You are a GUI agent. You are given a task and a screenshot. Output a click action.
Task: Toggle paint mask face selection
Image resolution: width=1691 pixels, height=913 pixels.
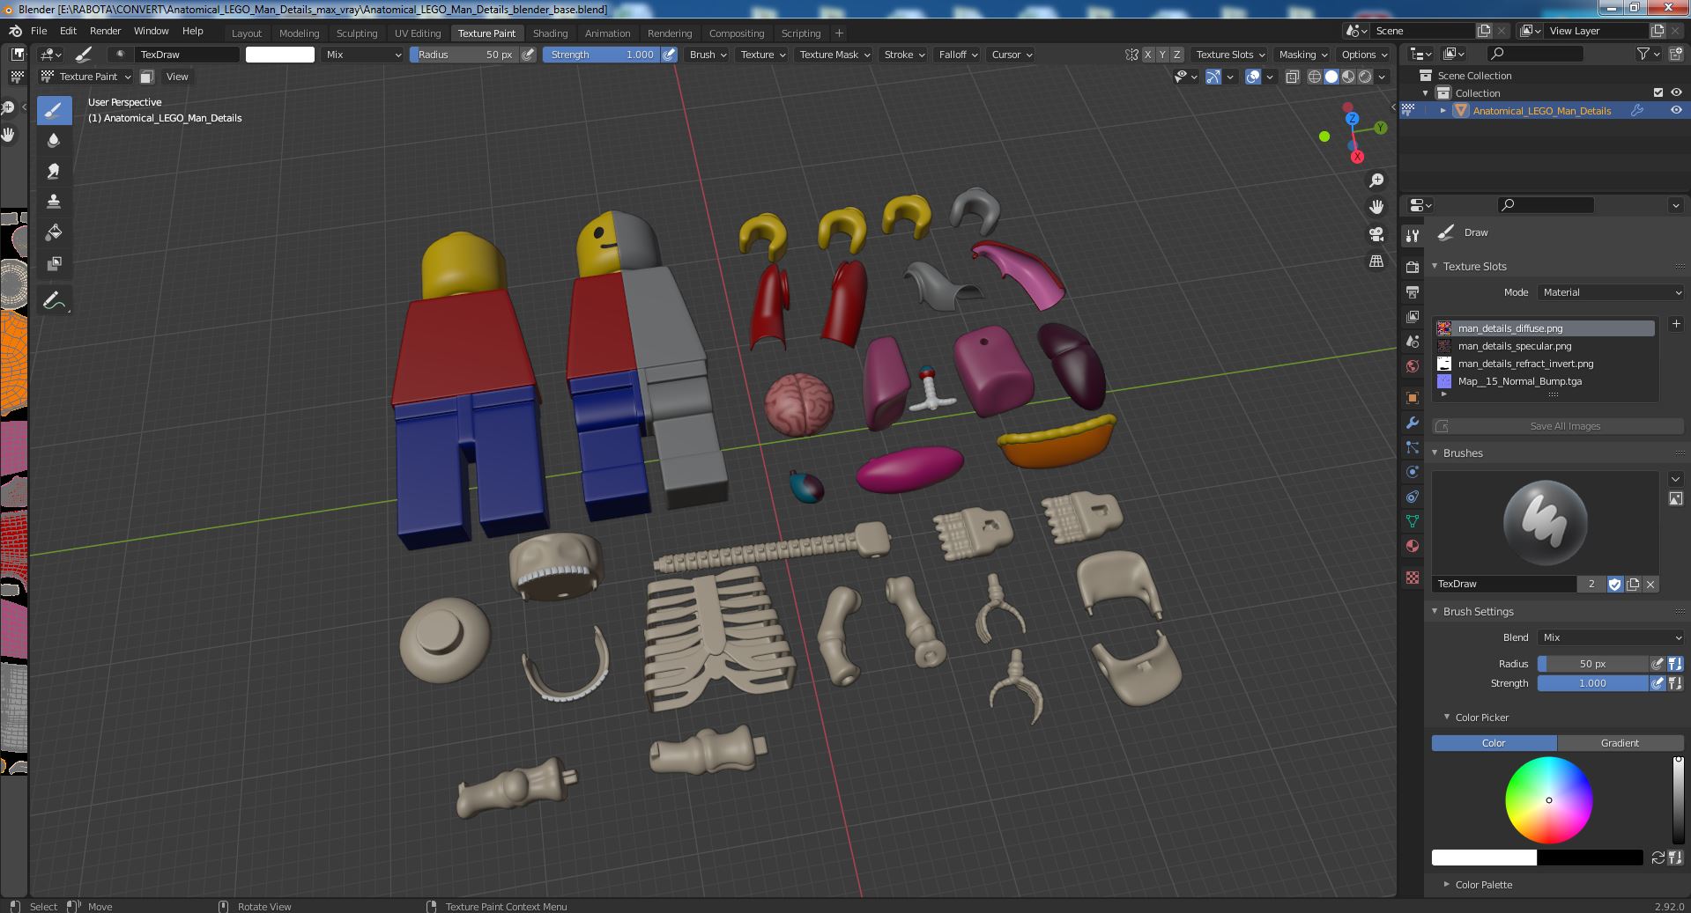coord(147,77)
